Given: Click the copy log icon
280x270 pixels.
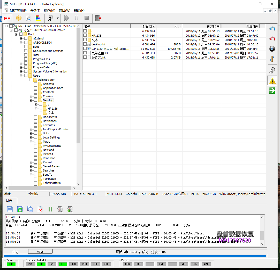Looking at the screenshot, I should [30, 209].
